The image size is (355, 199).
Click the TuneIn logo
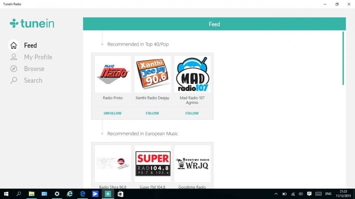[x=32, y=23]
